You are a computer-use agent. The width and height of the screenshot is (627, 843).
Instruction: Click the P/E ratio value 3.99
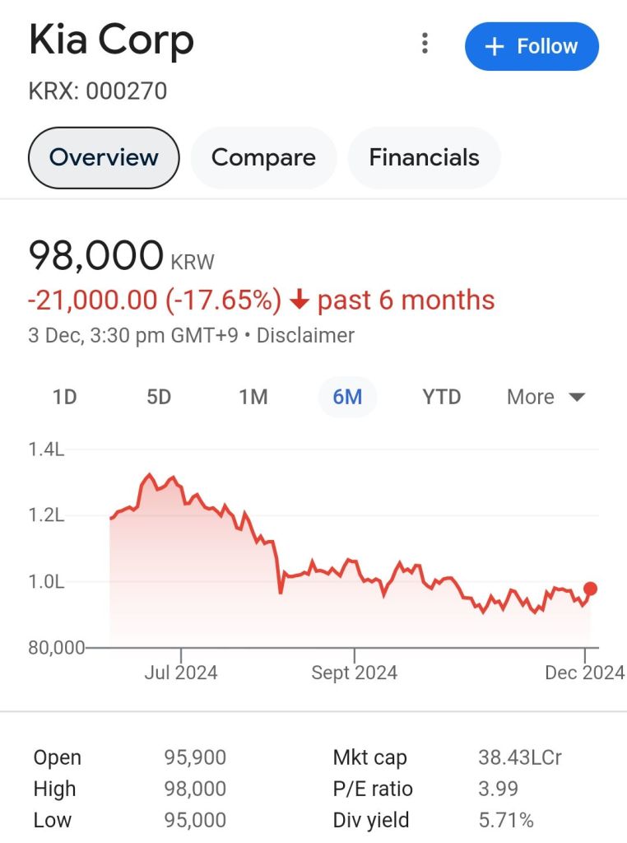(499, 789)
